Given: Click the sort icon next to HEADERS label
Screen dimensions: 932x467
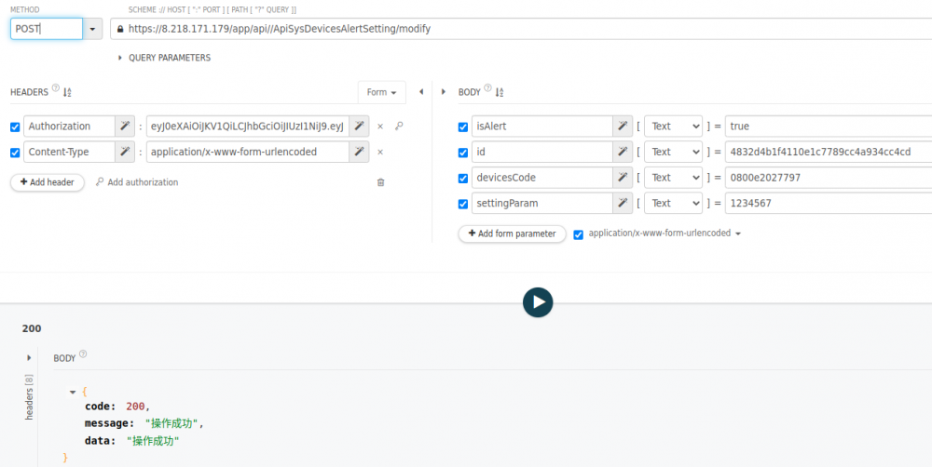Looking at the screenshot, I should (68, 92).
